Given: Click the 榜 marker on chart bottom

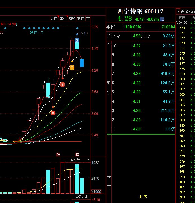Looking at the screenshot, I should [77, 154].
